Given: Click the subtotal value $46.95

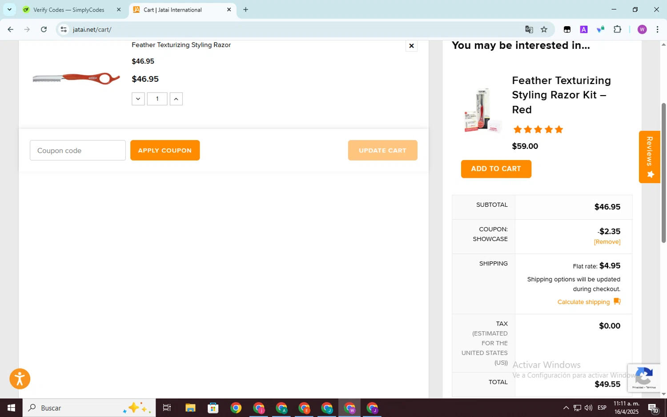Looking at the screenshot, I should coord(607,207).
